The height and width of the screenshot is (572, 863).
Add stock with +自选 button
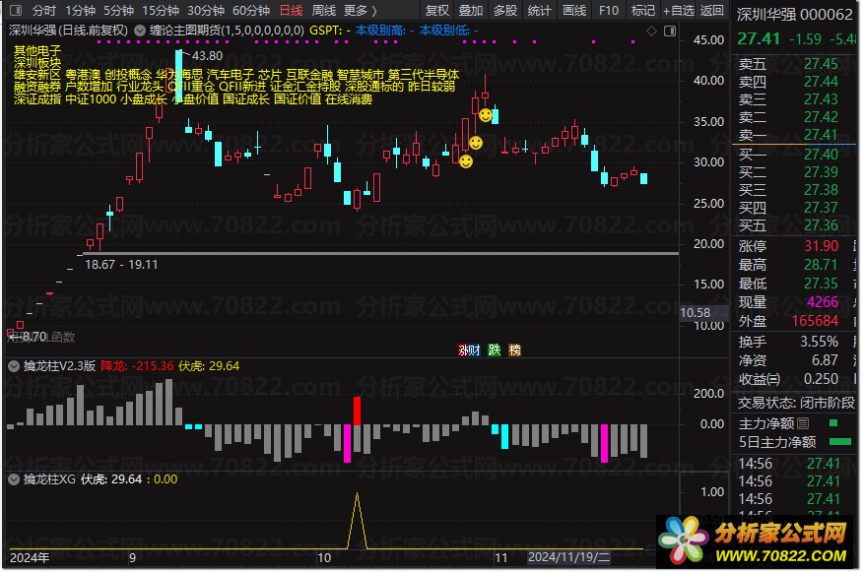679,11
